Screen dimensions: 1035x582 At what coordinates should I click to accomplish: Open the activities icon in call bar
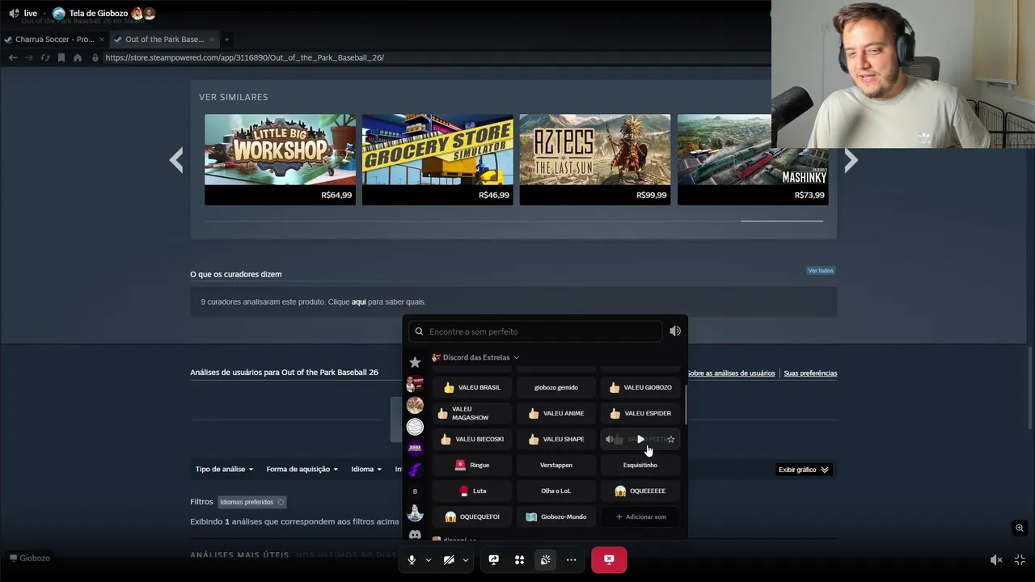tap(519, 559)
